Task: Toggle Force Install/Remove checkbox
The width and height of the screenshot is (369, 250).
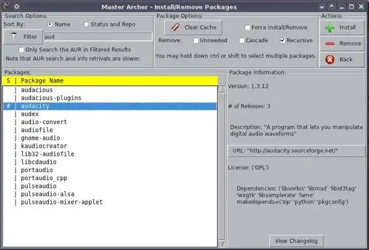Action: 247,28
